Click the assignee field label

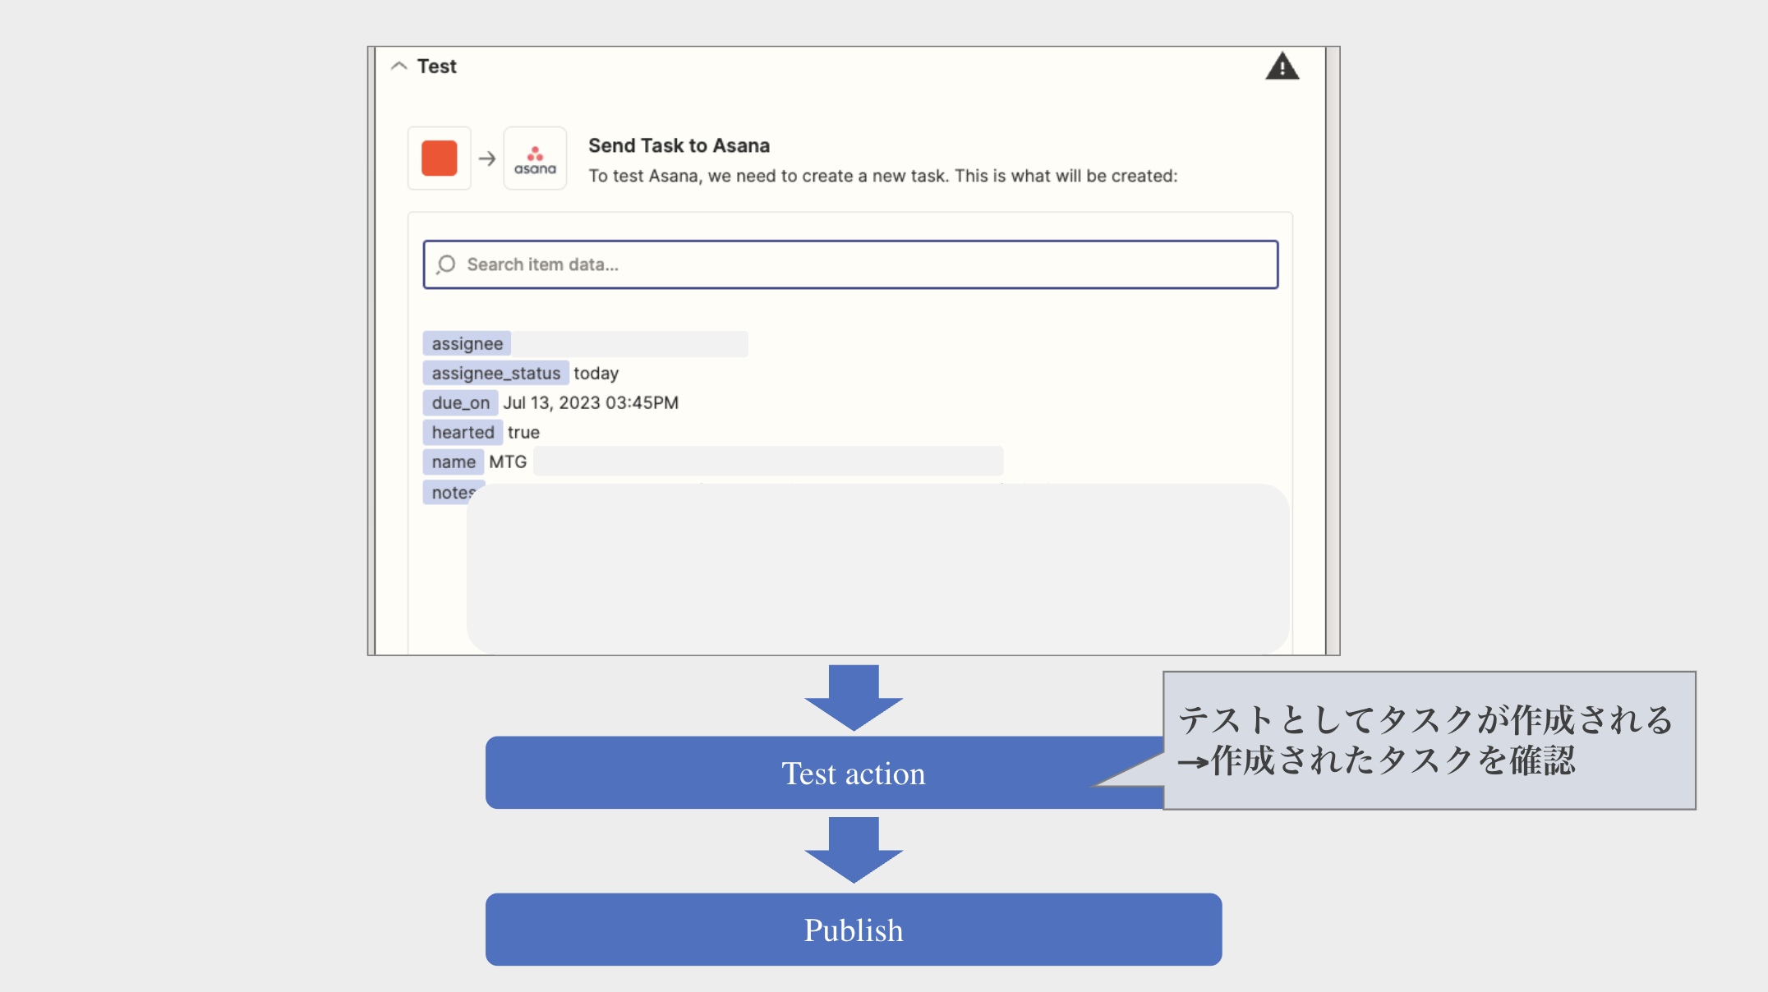(x=467, y=343)
